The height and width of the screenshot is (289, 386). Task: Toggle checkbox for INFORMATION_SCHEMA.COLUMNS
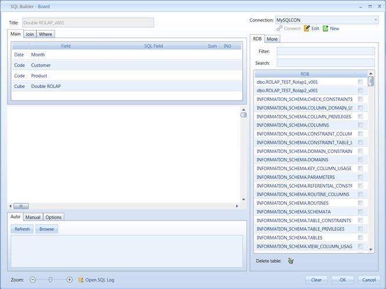pos(360,125)
